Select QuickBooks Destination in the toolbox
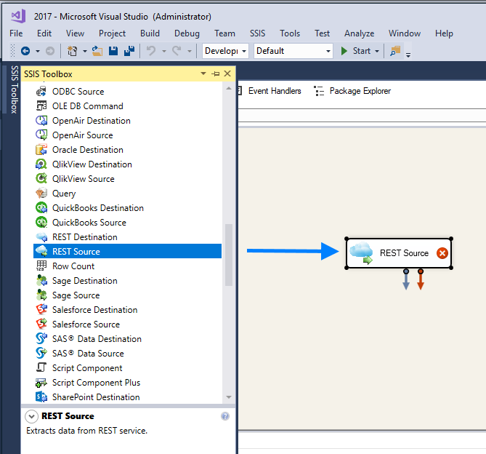This screenshot has width=486, height=454. (x=97, y=208)
